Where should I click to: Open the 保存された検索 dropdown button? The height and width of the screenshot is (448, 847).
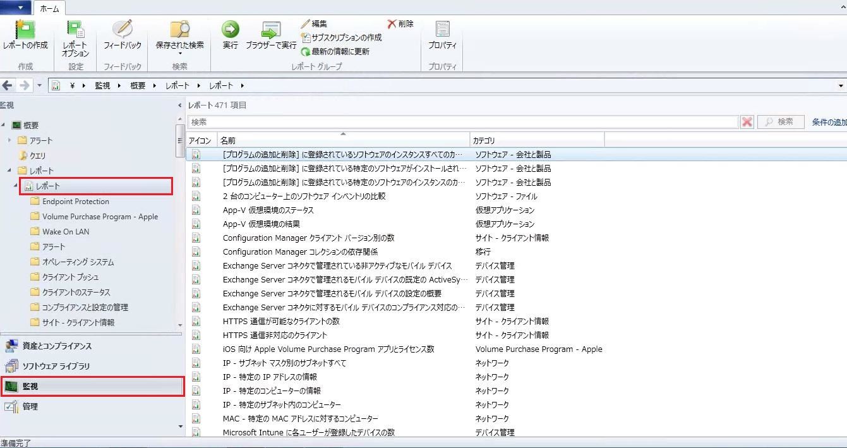coord(180,39)
